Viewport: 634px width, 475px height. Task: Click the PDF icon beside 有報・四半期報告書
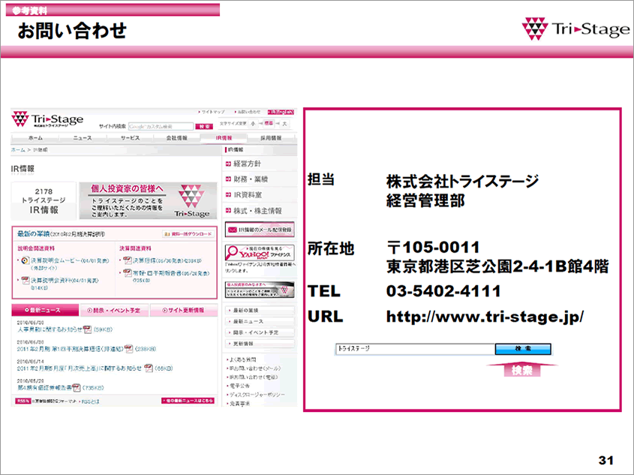tap(128, 273)
